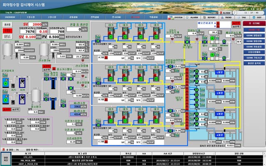The image size is (266, 166).
Task: Open the OZONE 알람상태 button
Action: tap(254, 41)
